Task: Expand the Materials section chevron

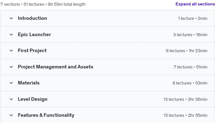Action: coord(11,83)
